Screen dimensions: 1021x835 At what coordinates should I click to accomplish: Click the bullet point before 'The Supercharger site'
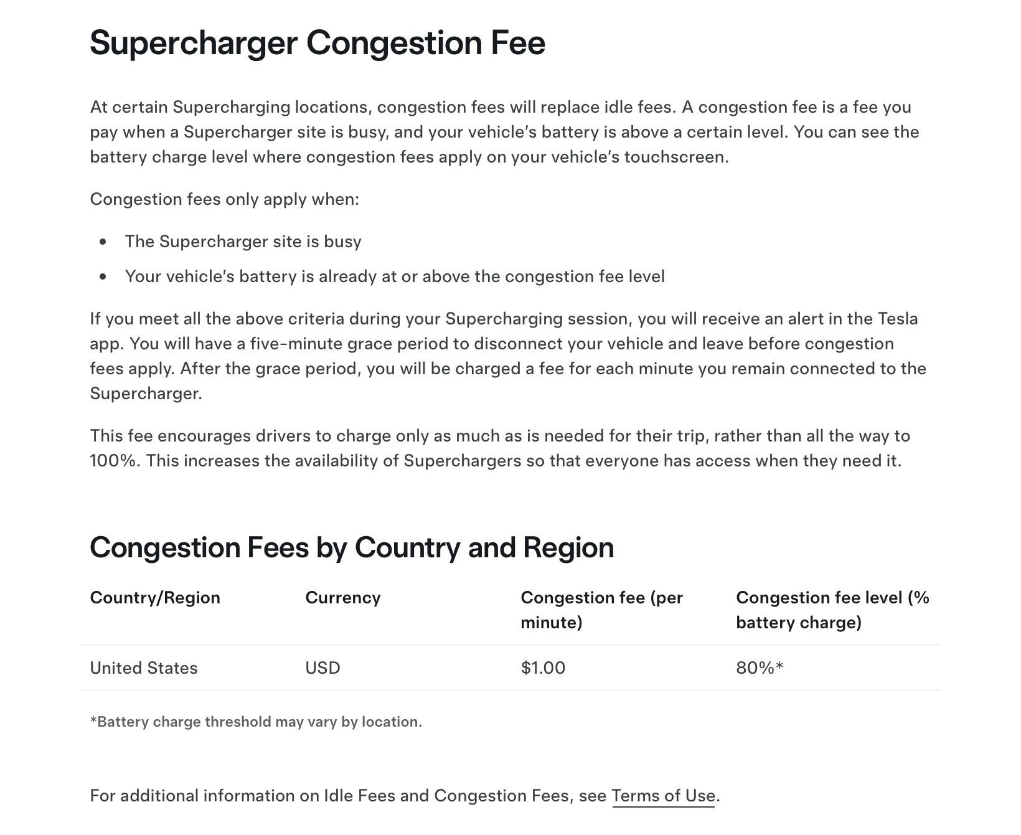point(103,242)
